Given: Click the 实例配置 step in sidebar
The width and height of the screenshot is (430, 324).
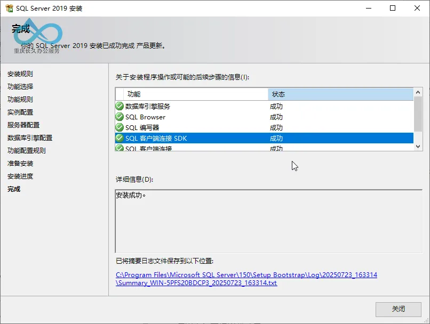Looking at the screenshot, I should point(20,112).
